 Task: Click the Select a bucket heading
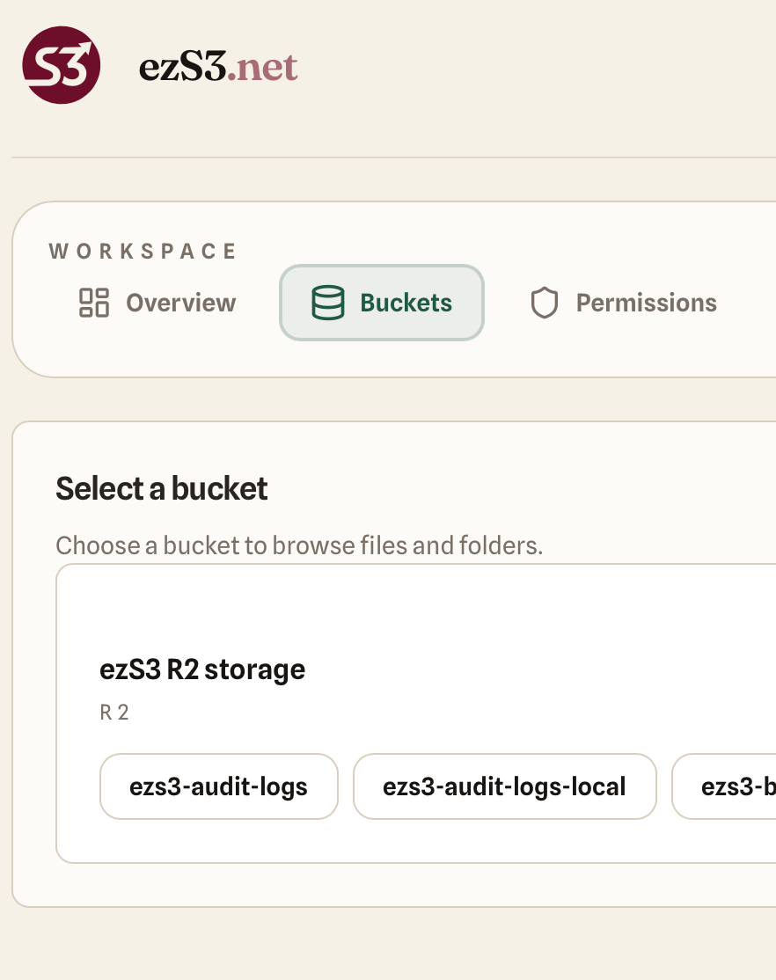(x=161, y=488)
